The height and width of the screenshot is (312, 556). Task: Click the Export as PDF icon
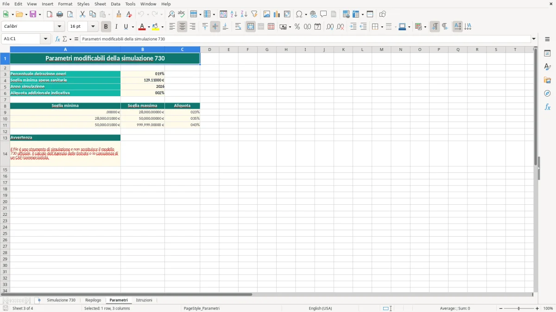tap(50, 14)
